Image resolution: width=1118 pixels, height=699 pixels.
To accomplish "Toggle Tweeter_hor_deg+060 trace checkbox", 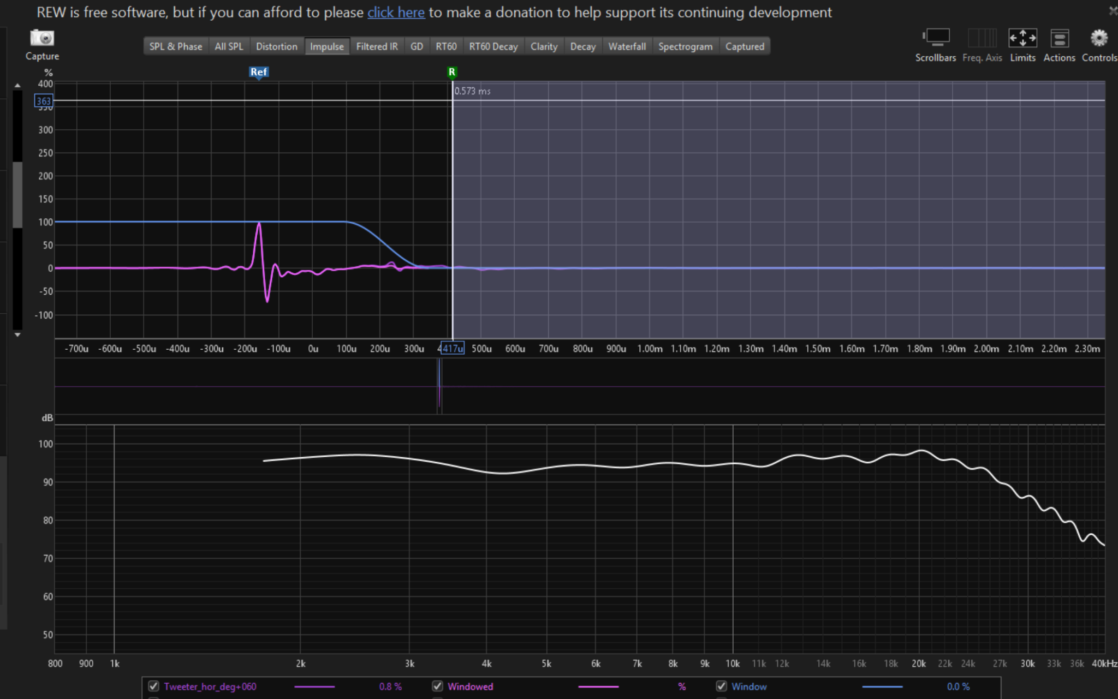I will (154, 686).
